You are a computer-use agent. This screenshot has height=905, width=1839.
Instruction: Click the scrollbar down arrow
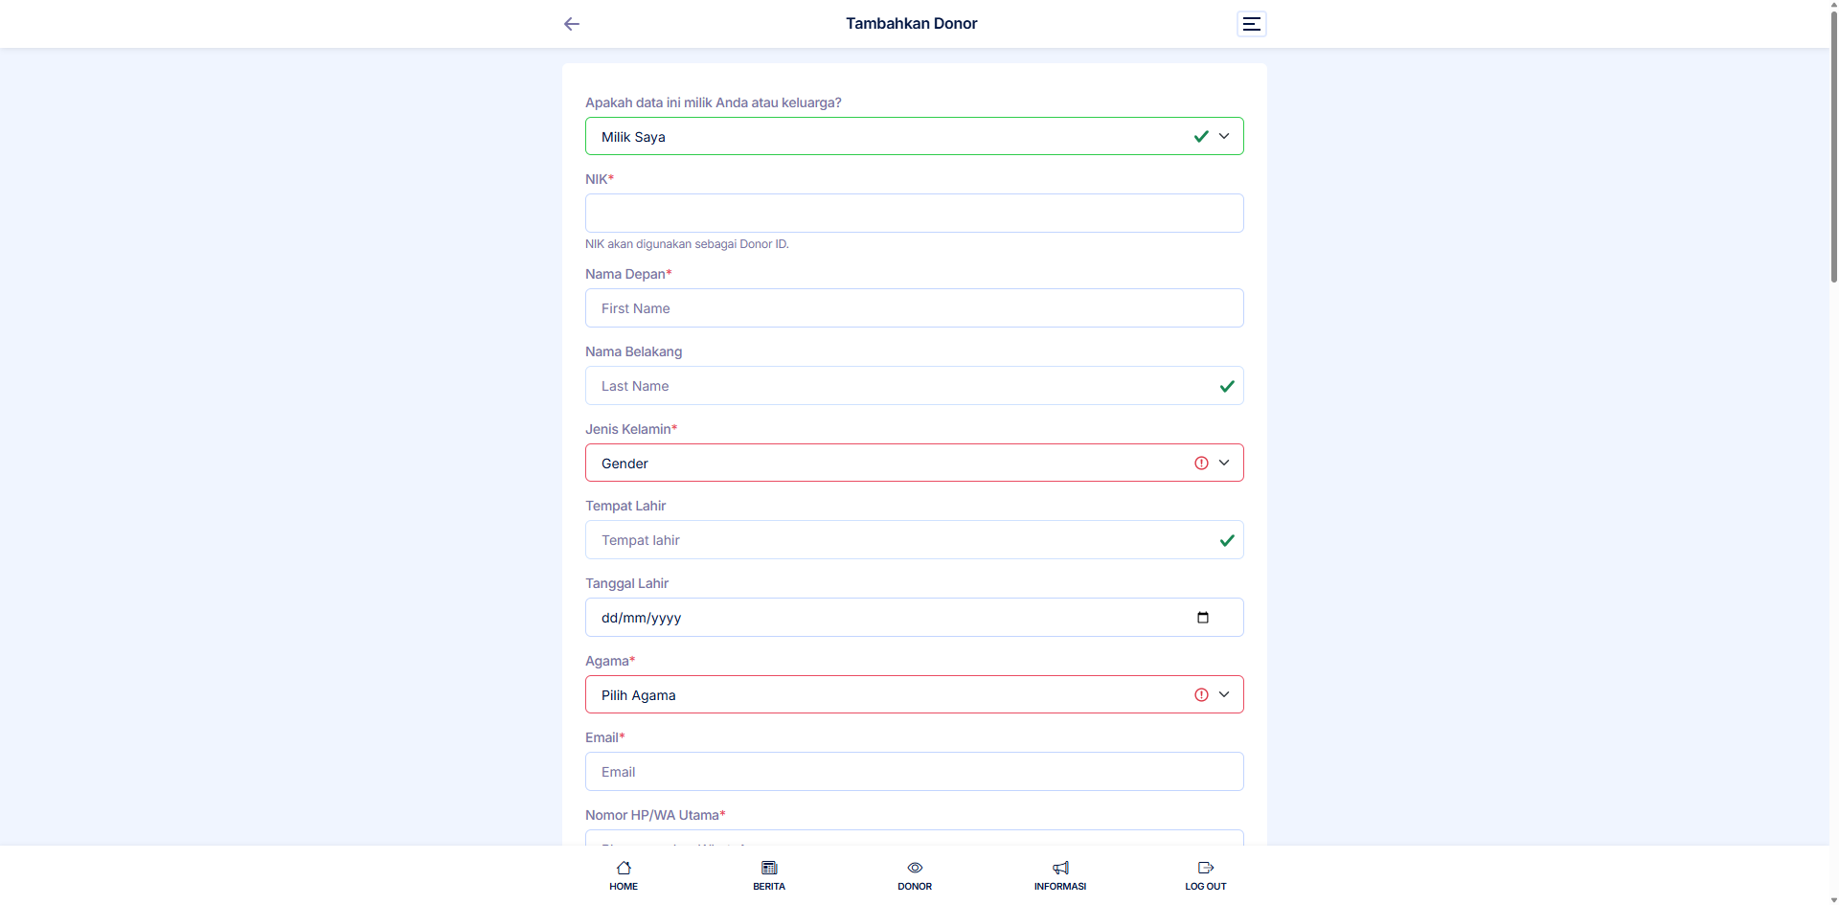1833,899
